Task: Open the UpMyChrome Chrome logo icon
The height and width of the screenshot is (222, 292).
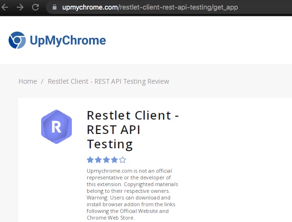Action: [x=17, y=40]
